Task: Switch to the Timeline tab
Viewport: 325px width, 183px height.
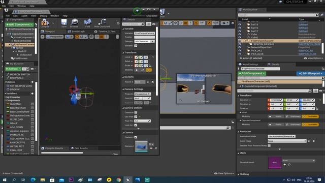Action: pos(105,32)
